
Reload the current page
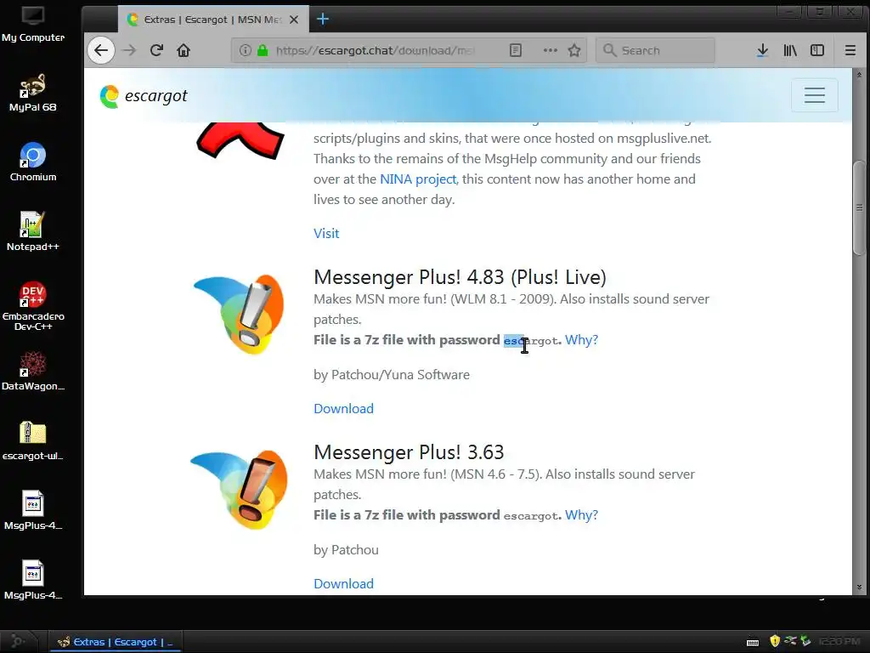point(156,50)
